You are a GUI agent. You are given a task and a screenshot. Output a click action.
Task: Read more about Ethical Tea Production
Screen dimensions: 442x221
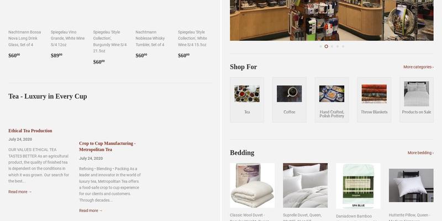tap(20, 192)
